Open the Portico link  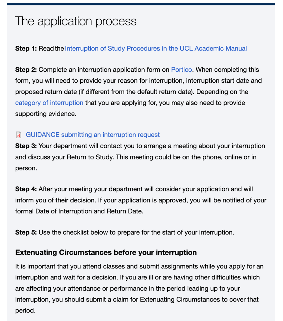(182, 70)
